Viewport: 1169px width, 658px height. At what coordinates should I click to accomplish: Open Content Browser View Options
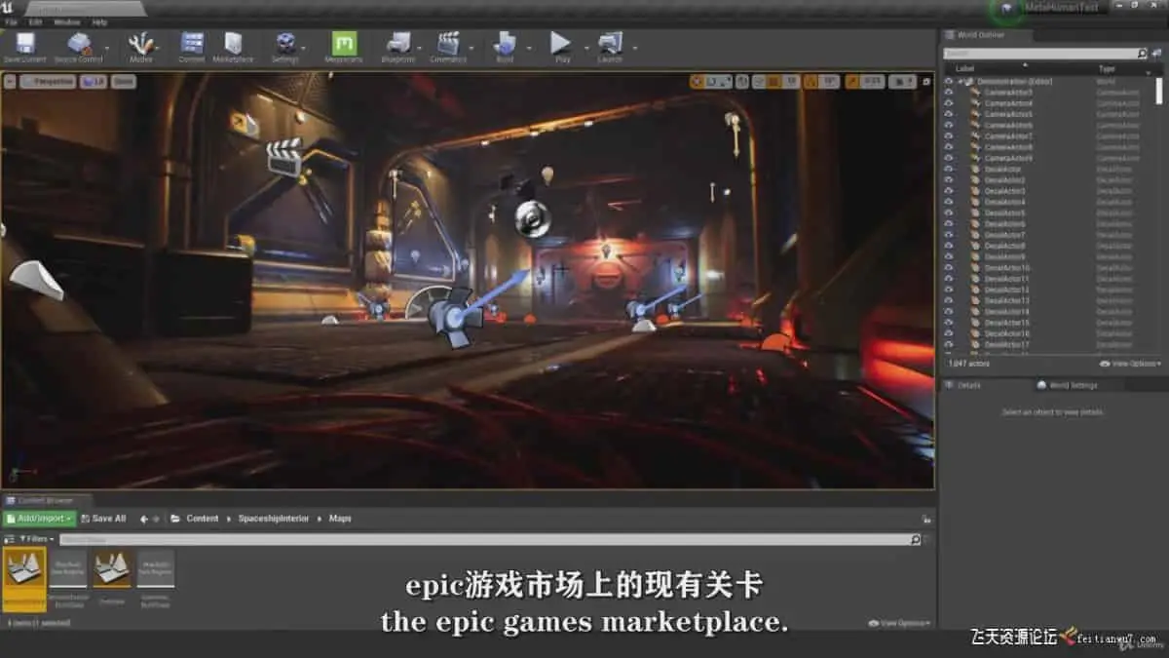pyautogui.click(x=899, y=623)
